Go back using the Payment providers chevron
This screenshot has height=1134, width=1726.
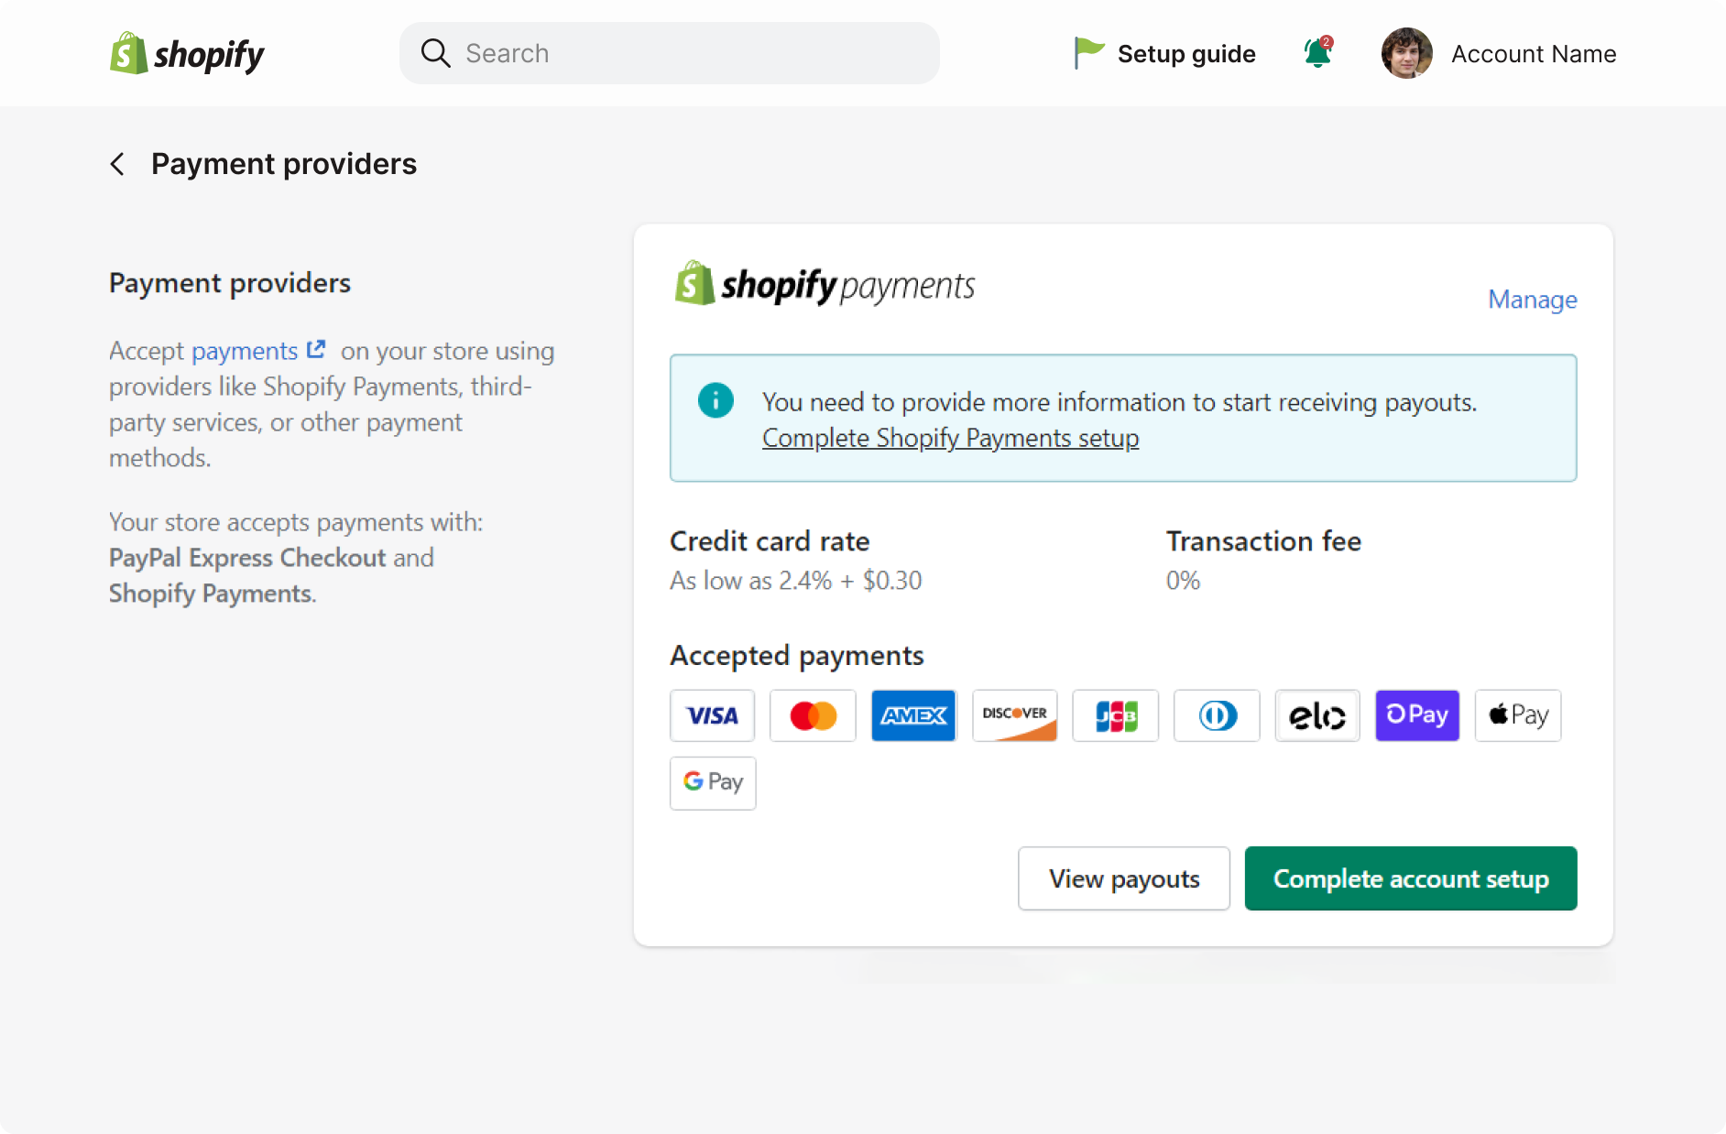[117, 164]
